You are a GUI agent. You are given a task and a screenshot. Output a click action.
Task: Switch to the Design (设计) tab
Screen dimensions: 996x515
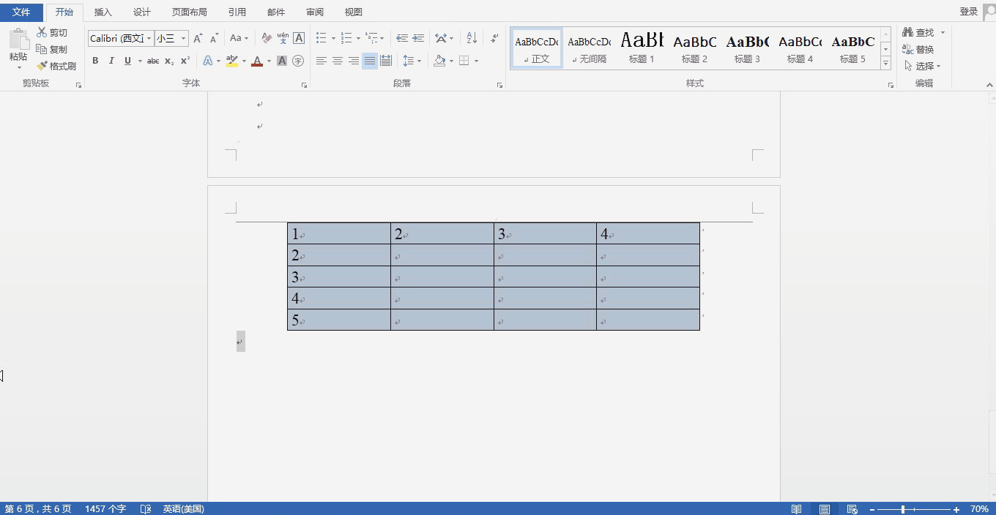(x=142, y=12)
